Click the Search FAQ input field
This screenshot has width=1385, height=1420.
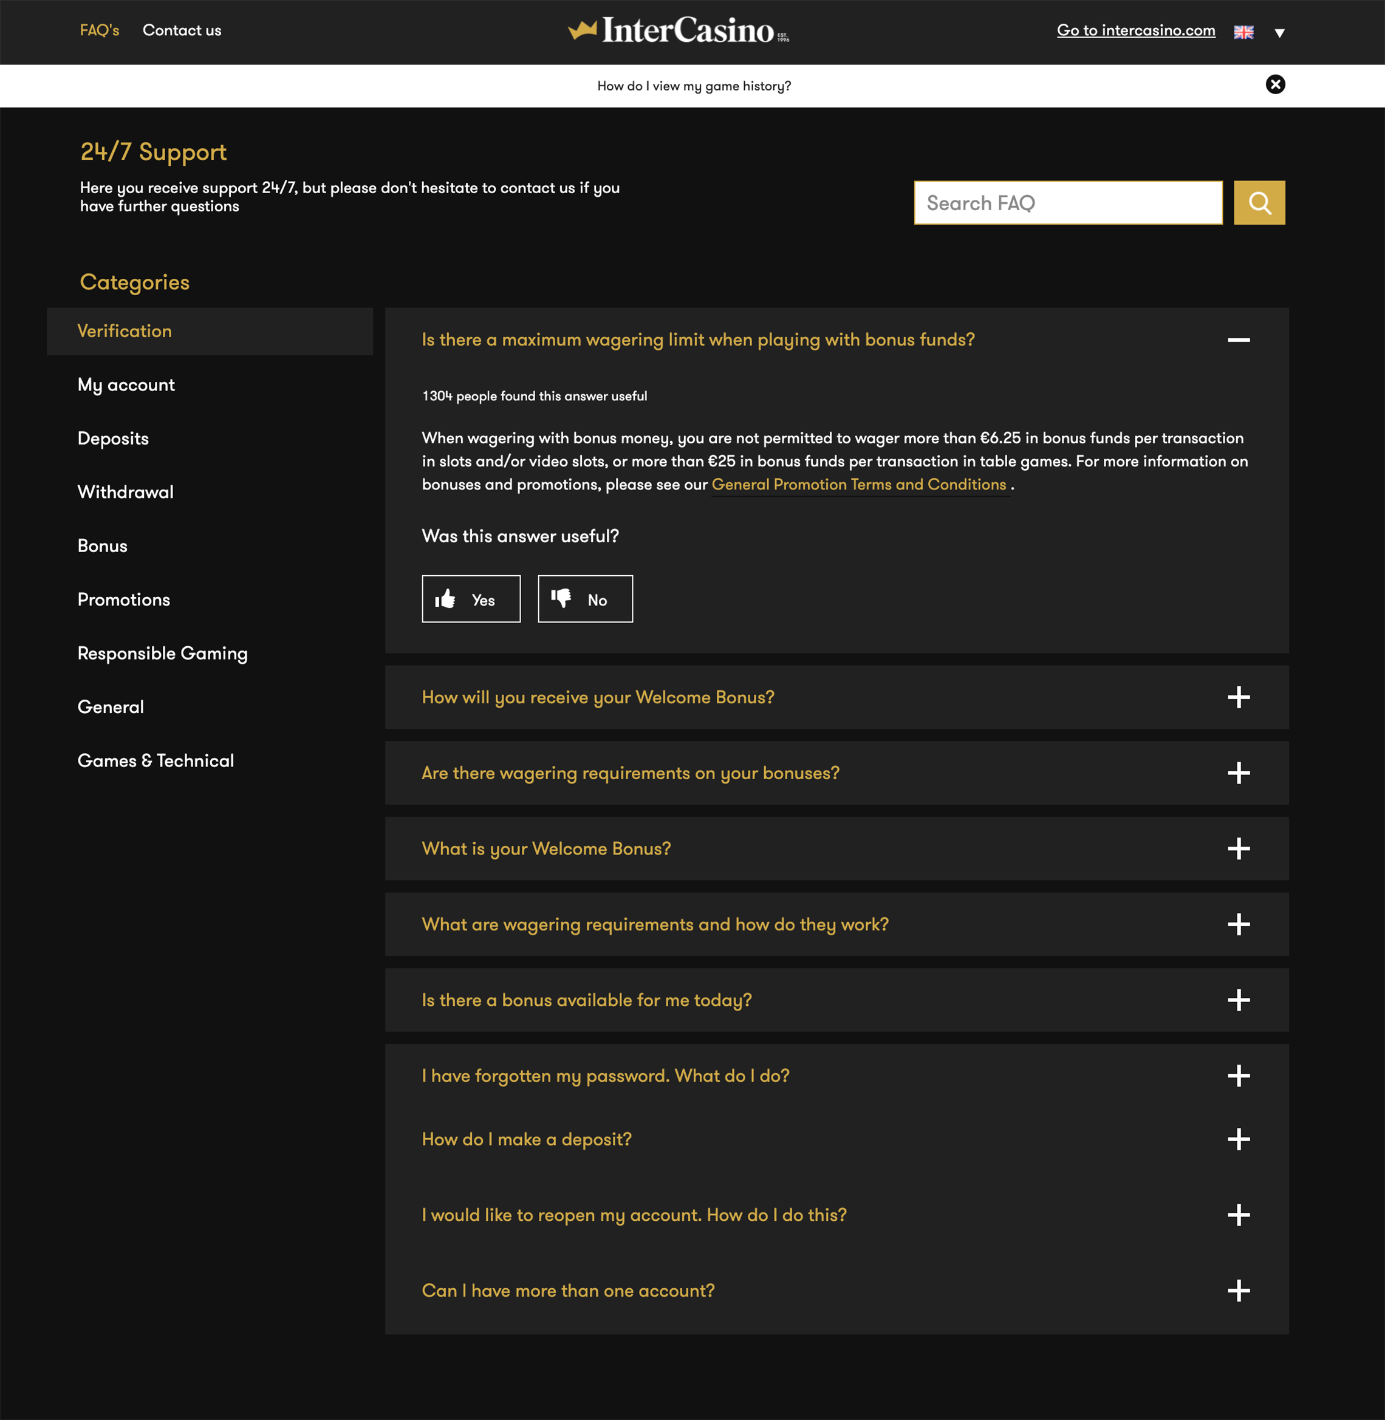tap(1068, 203)
